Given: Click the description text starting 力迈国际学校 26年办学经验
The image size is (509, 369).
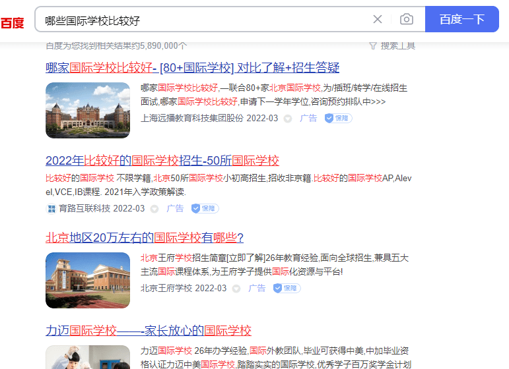Looking at the screenshot, I should coord(276,357).
